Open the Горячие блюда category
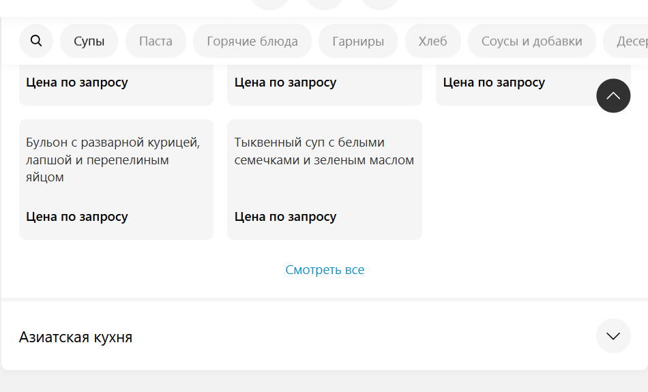Image resolution: width=648 pixels, height=392 pixels. click(252, 41)
